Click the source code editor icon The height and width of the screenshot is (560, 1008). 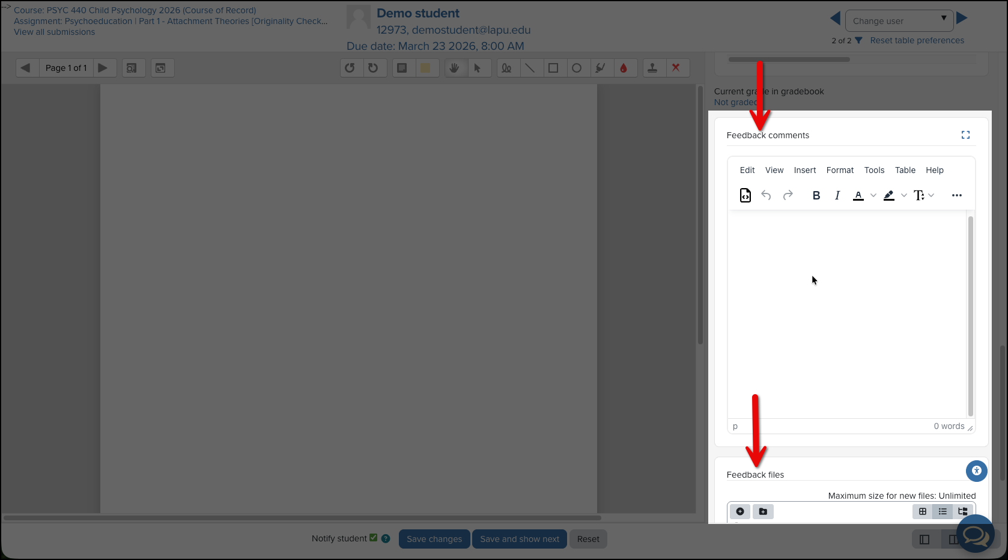[745, 195]
